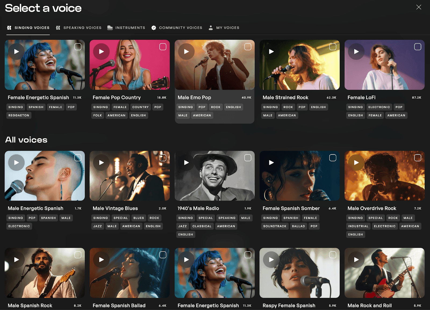This screenshot has width=430, height=310.
Task: Open the Instruments tab
Action: pyautogui.click(x=126, y=28)
